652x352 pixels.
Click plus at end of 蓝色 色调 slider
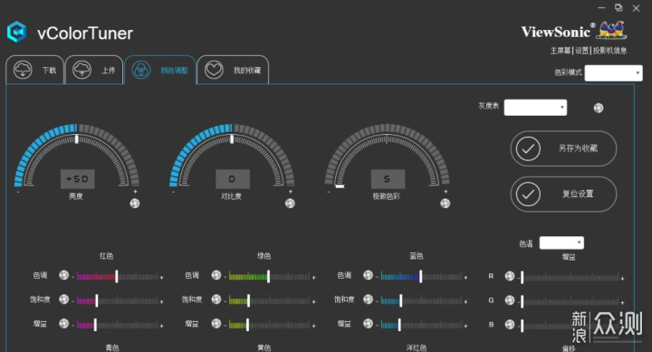tap(465, 277)
